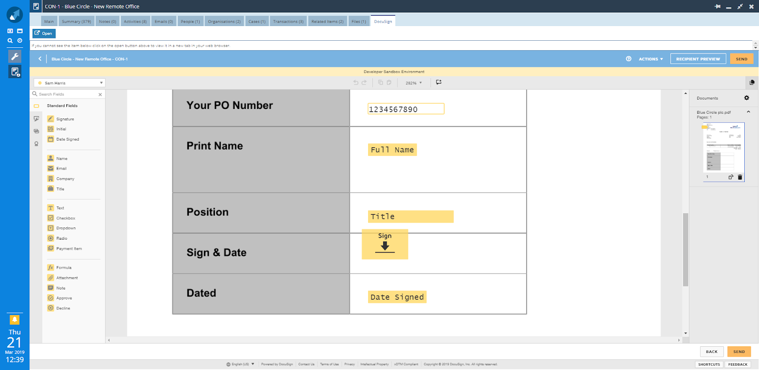Delete document using the trash icon

click(740, 177)
